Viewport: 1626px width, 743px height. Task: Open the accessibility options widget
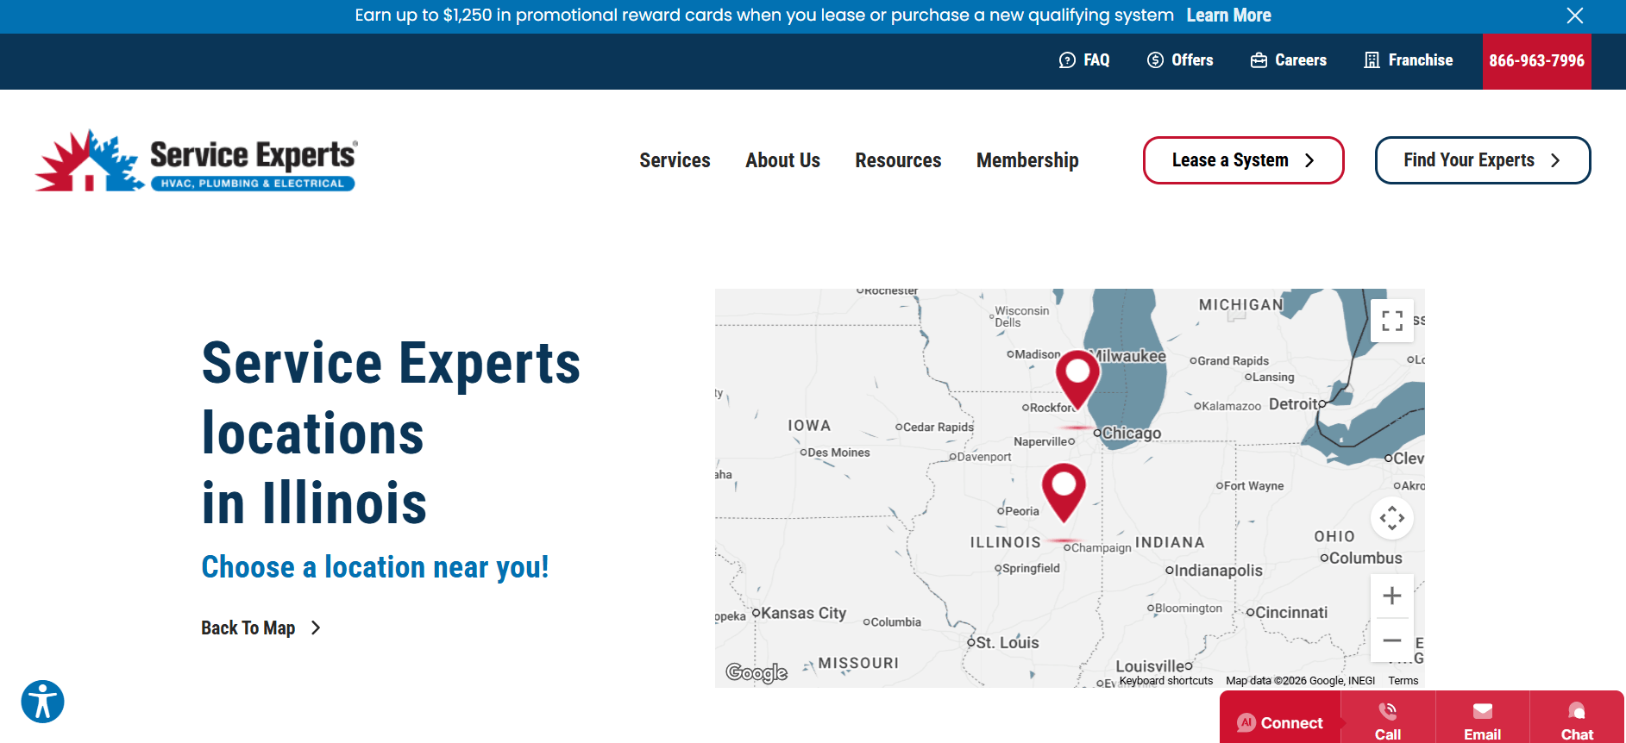click(43, 702)
